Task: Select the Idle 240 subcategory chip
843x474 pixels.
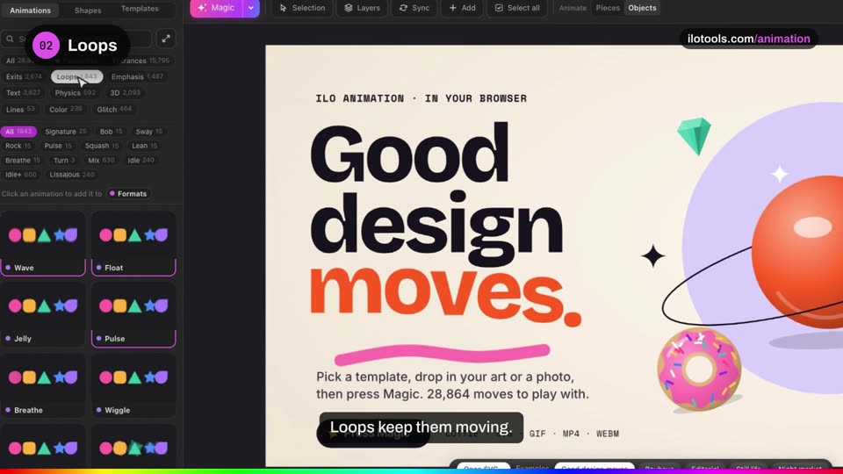Action: (x=140, y=160)
